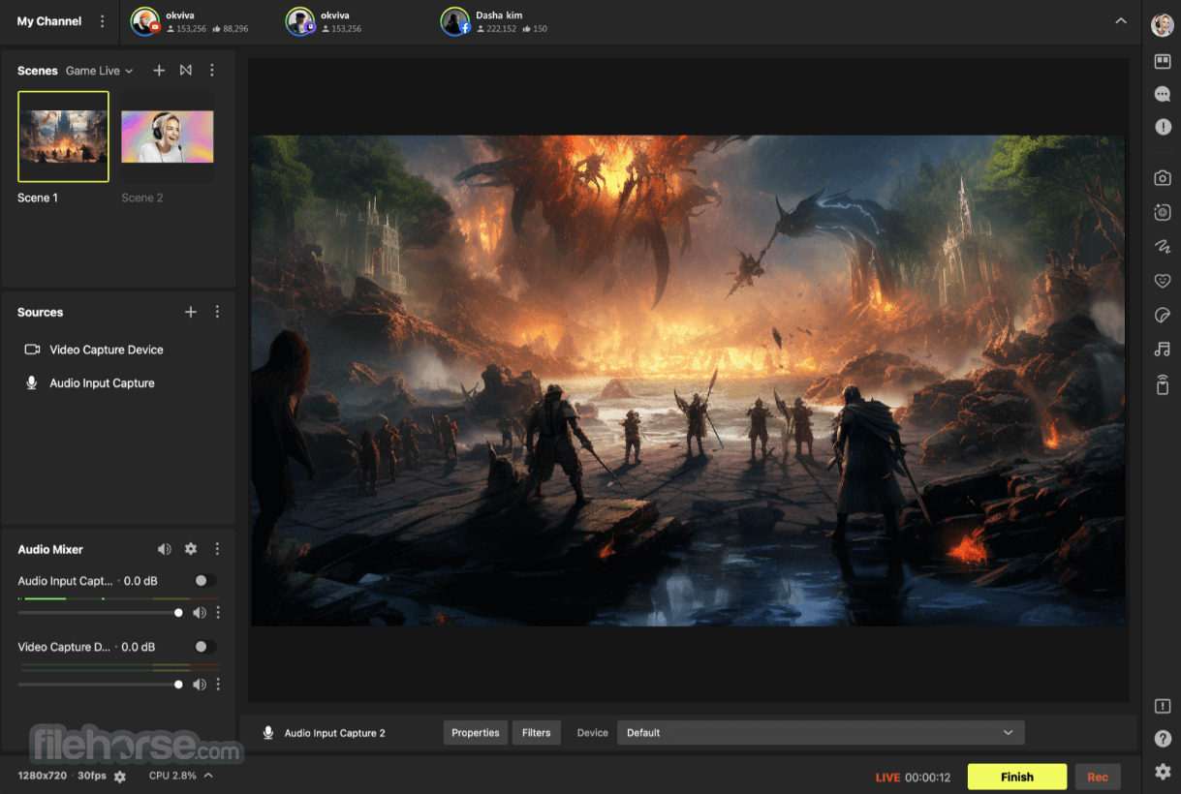Open the settings gear at sidebar bottom
The width and height of the screenshot is (1181, 794).
tap(1163, 772)
